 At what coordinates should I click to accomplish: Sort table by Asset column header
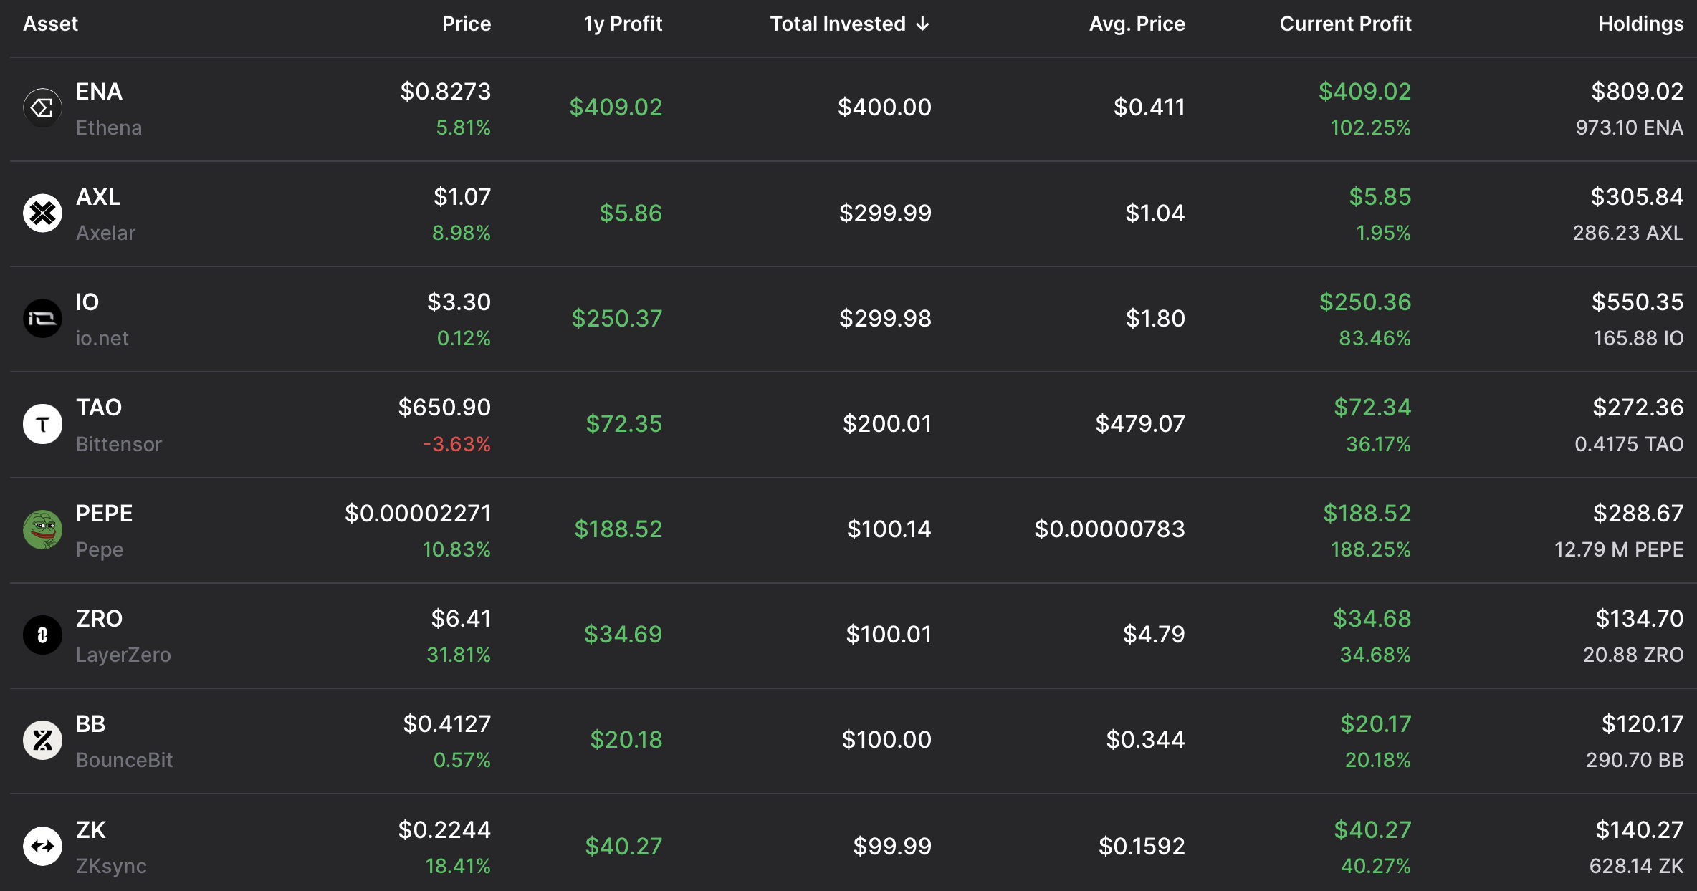50,24
